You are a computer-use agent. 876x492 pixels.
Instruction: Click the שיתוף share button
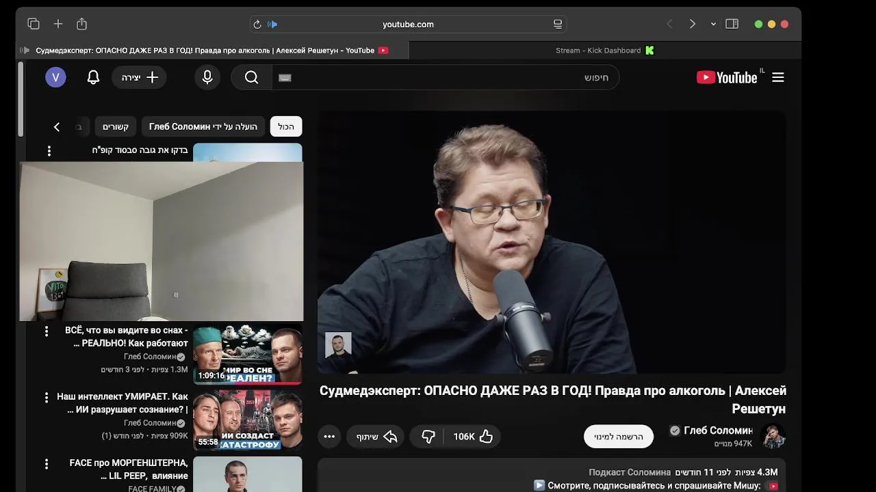(376, 437)
